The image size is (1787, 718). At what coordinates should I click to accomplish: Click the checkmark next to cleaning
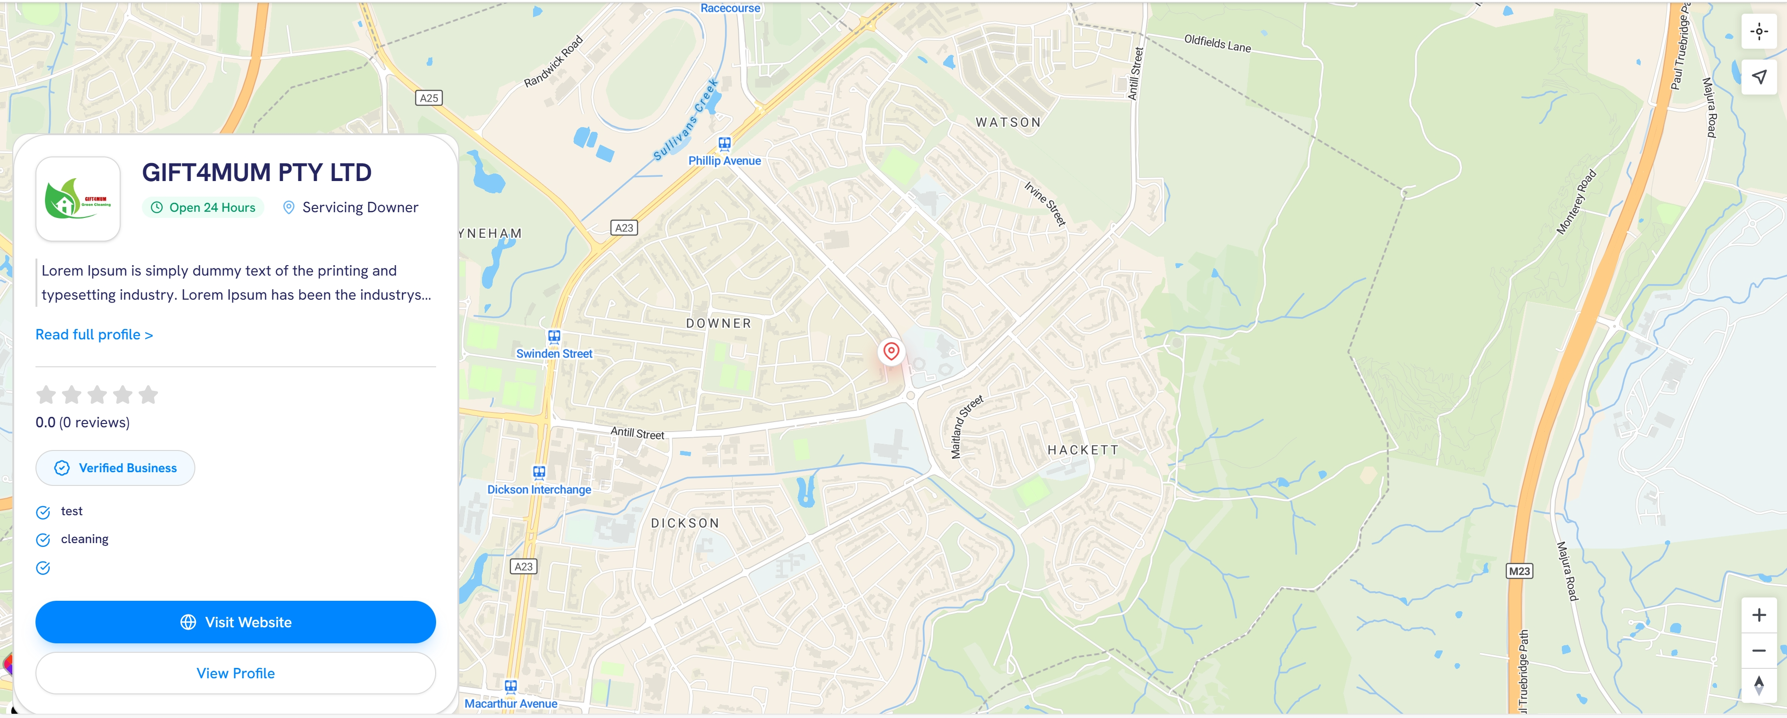coord(43,540)
